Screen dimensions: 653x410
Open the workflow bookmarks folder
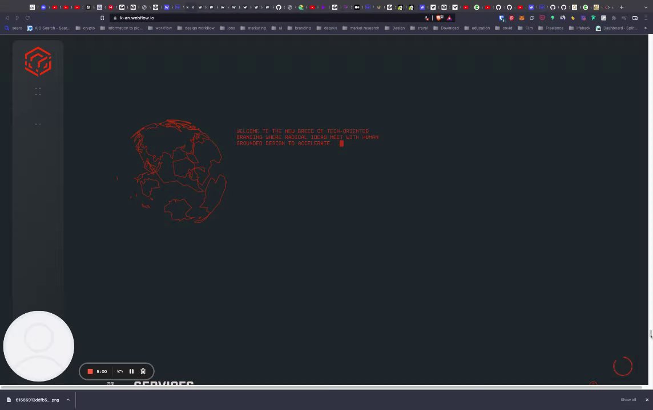coord(160,28)
